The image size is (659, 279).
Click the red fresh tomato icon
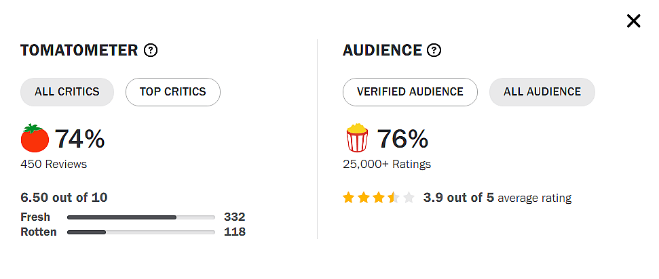[35, 139]
